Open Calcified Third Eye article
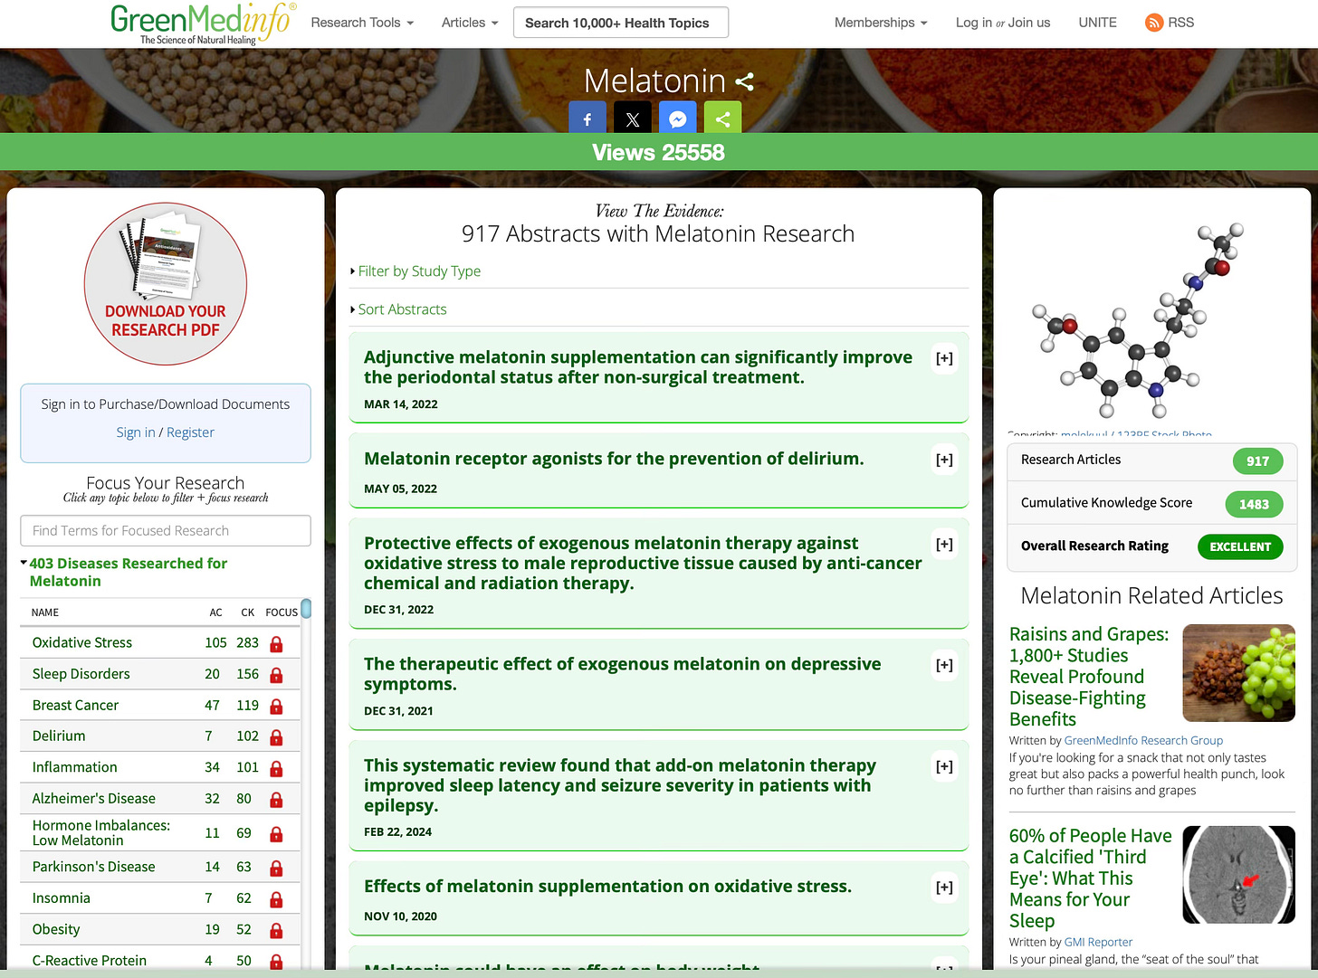The height and width of the screenshot is (978, 1318). click(1091, 878)
